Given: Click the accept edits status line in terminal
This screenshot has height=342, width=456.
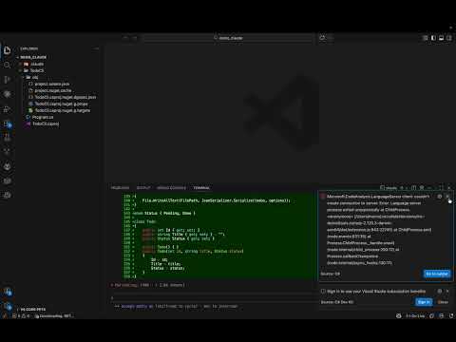Looking at the screenshot, I should point(176,306).
